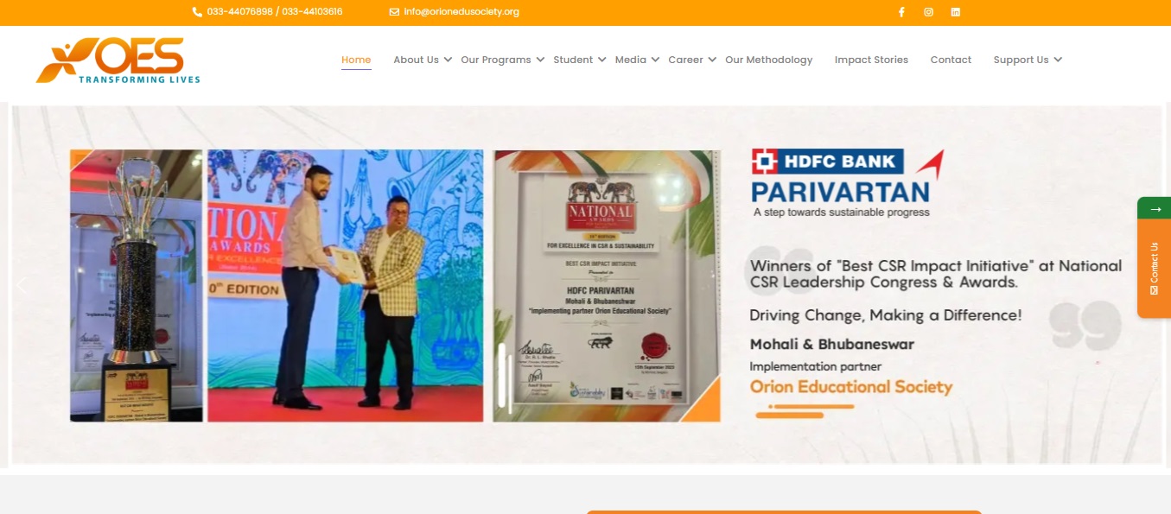This screenshot has width=1171, height=514.
Task: Open the Career dropdown
Action: pos(691,60)
